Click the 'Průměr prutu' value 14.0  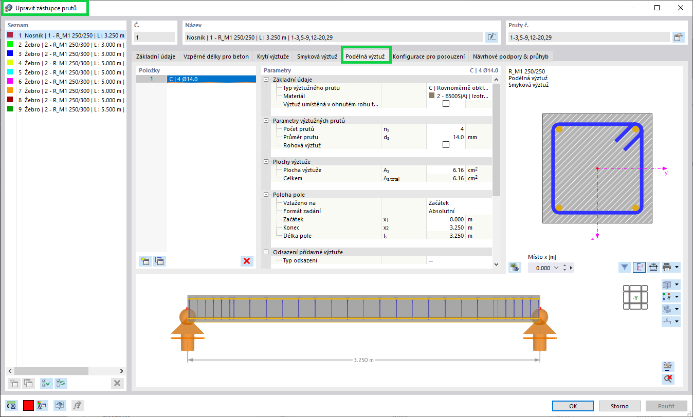click(x=446, y=137)
